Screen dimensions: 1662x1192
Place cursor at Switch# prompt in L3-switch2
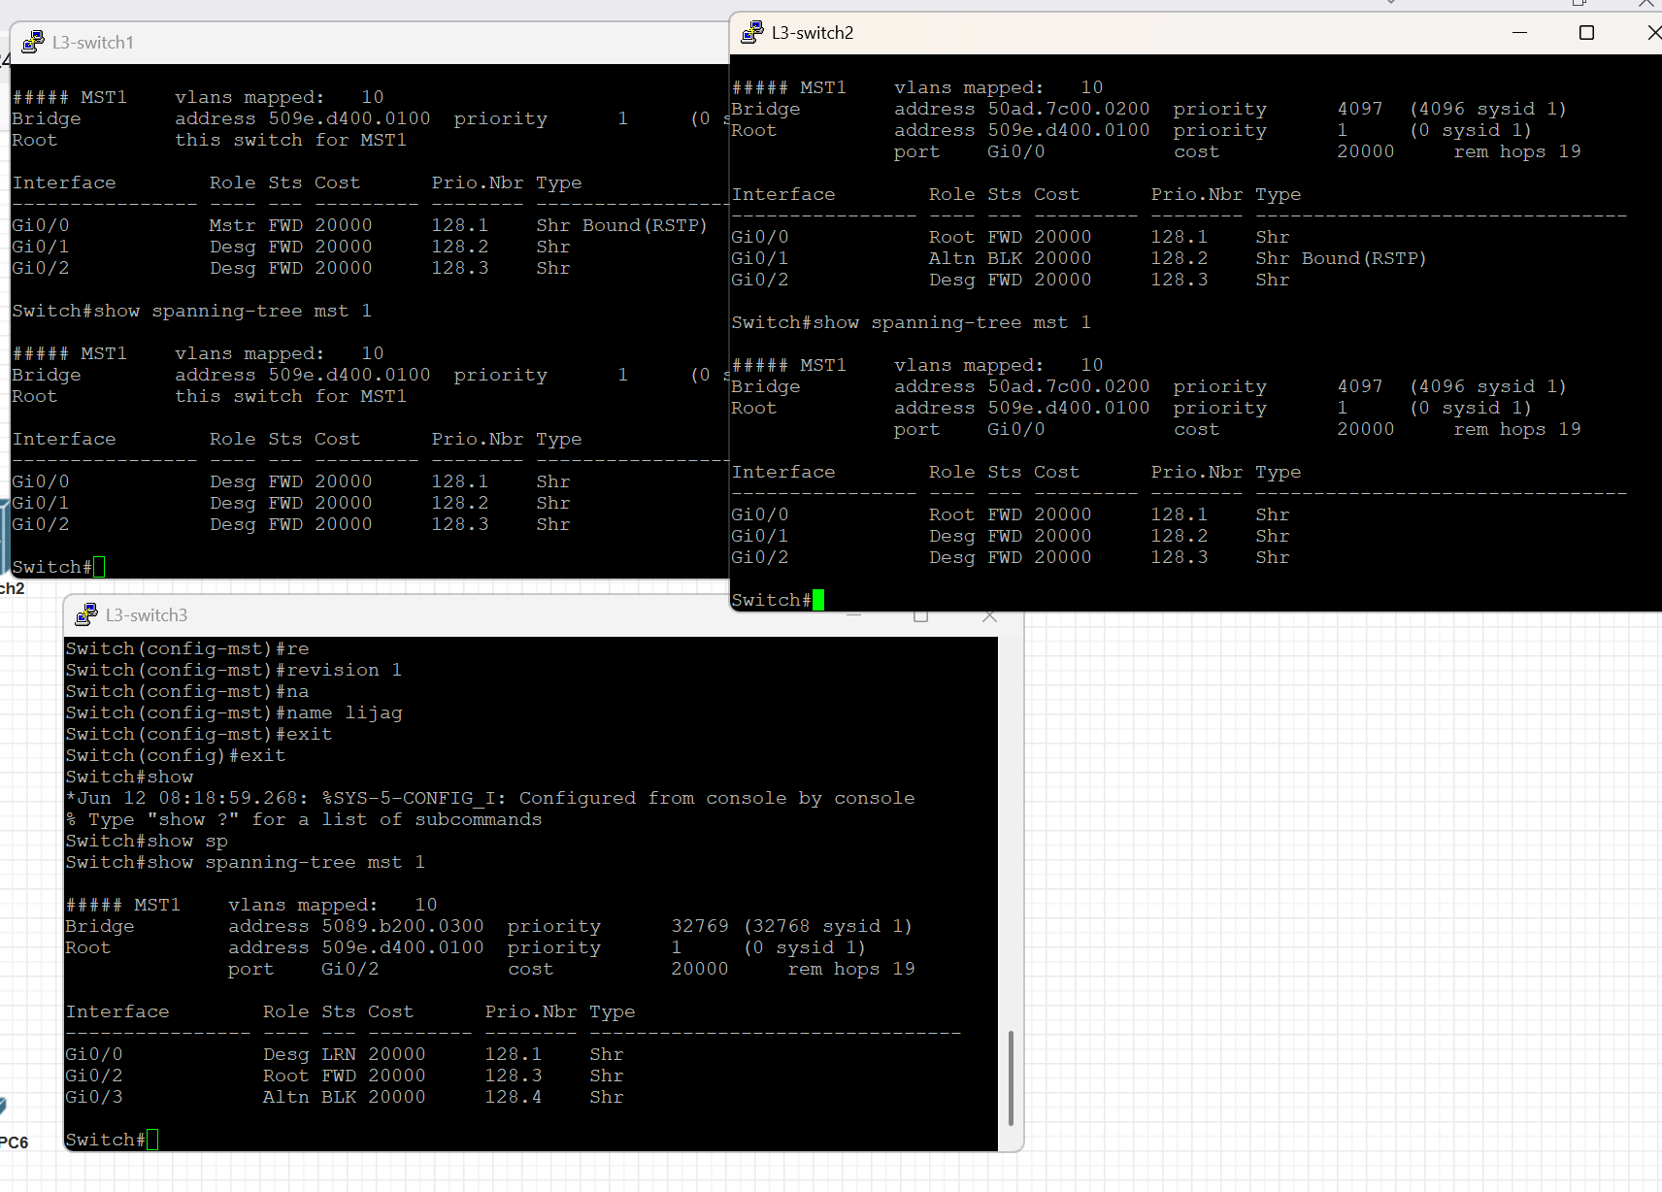(x=818, y=599)
